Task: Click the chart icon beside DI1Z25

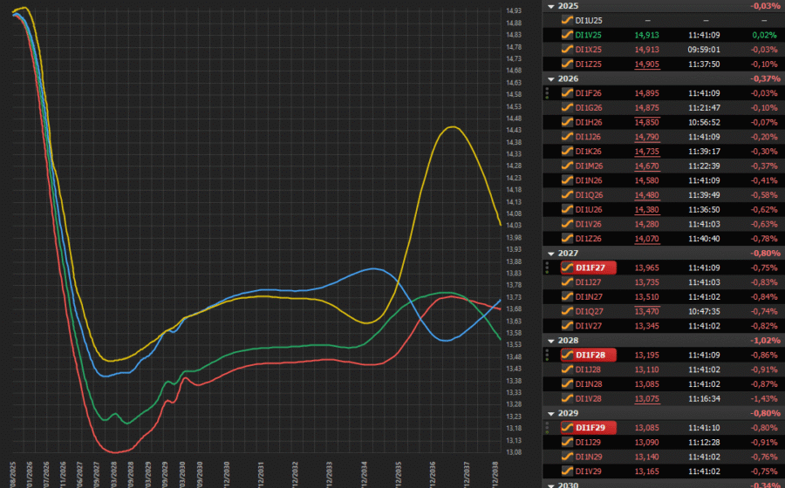Action: point(567,64)
